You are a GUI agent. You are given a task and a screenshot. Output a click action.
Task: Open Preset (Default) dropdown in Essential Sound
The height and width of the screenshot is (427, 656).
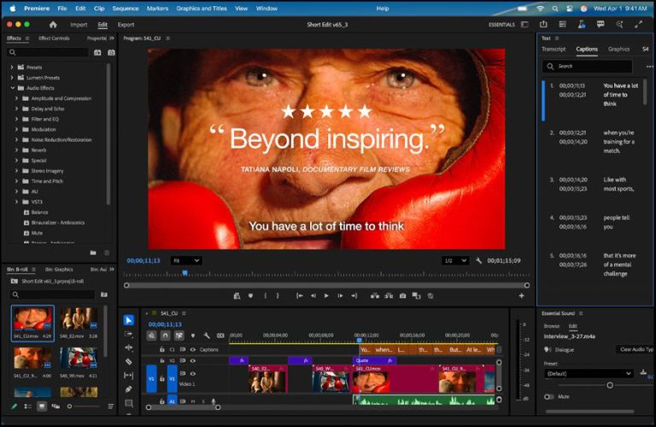(589, 373)
